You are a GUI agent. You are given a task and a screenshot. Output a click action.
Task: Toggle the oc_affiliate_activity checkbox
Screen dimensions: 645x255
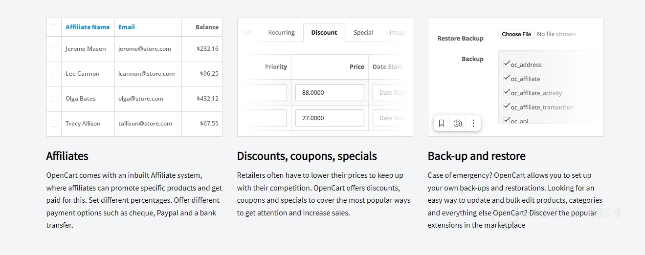click(x=507, y=92)
